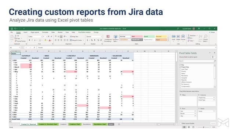
Task: Toggle bold formatting
Action: [29, 40]
